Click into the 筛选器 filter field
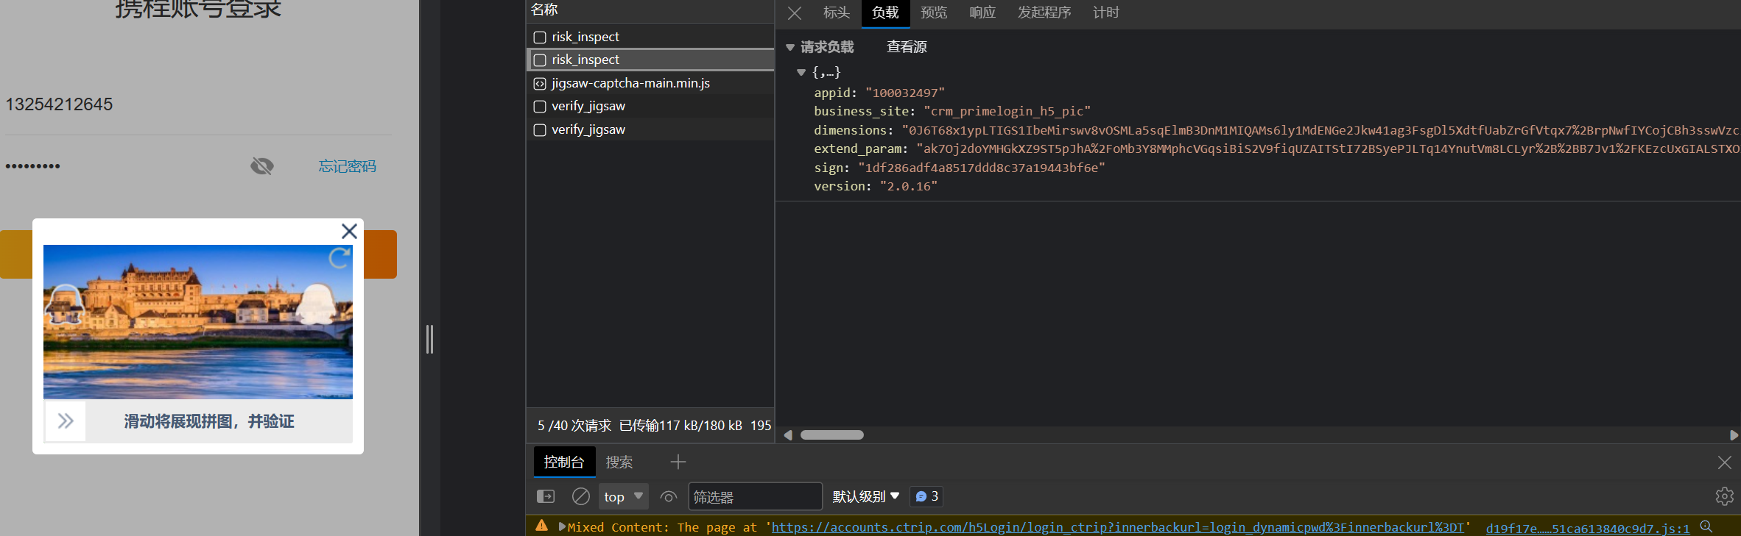This screenshot has height=536, width=1741. [x=755, y=496]
